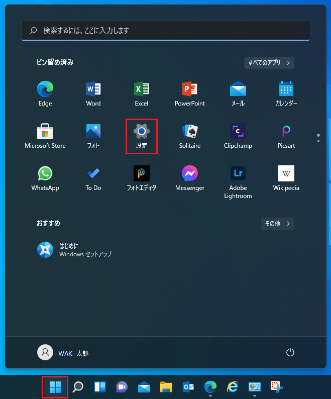This screenshot has width=331, height=399.
Task: Launch Outlook from the taskbar
Action: [x=188, y=387]
